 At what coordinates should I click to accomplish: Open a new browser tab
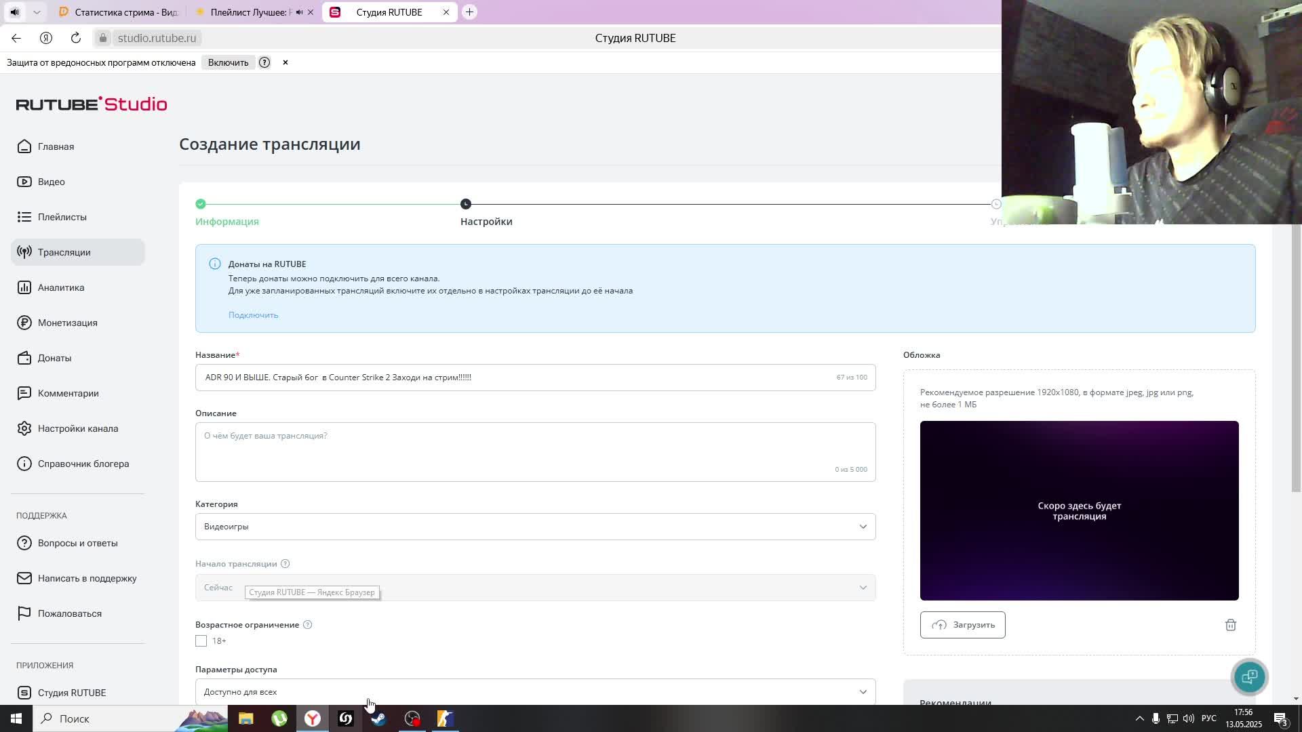click(x=469, y=12)
